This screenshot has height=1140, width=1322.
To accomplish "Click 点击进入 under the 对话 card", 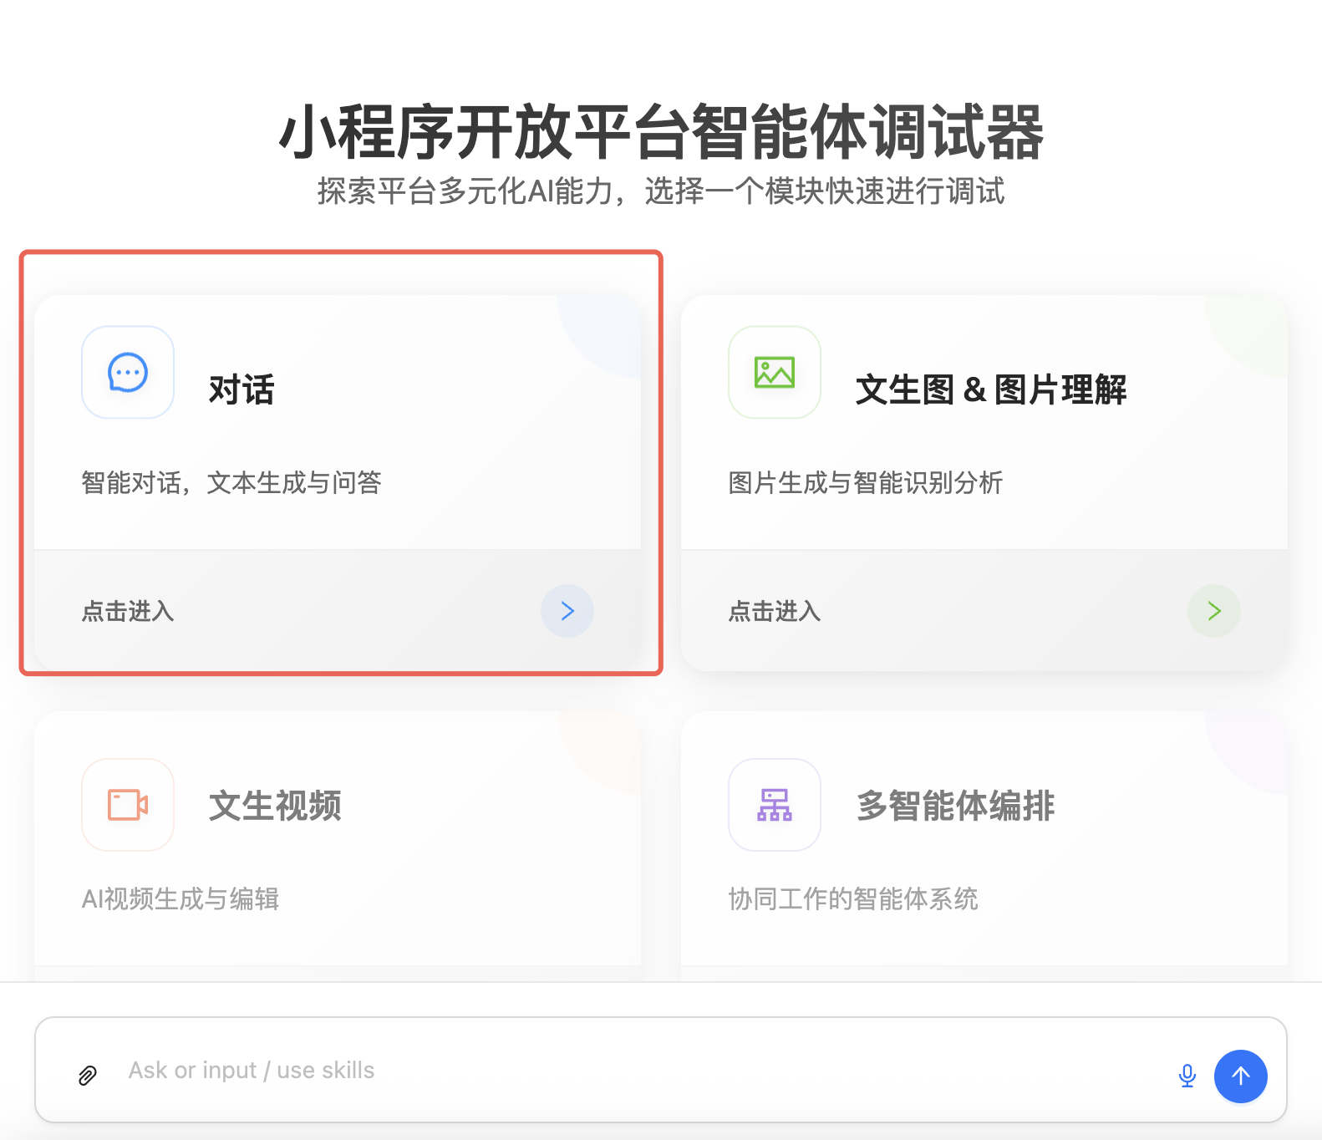I will [128, 612].
